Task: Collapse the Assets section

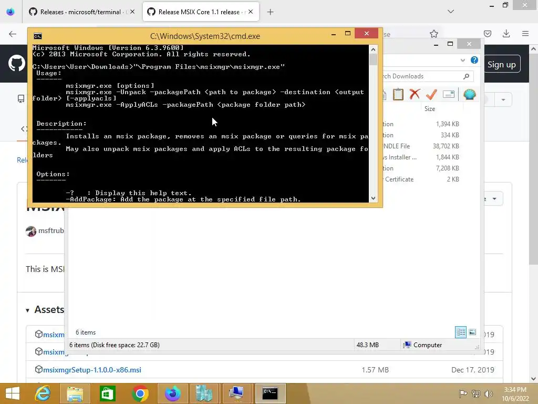Action: [x=27, y=310]
